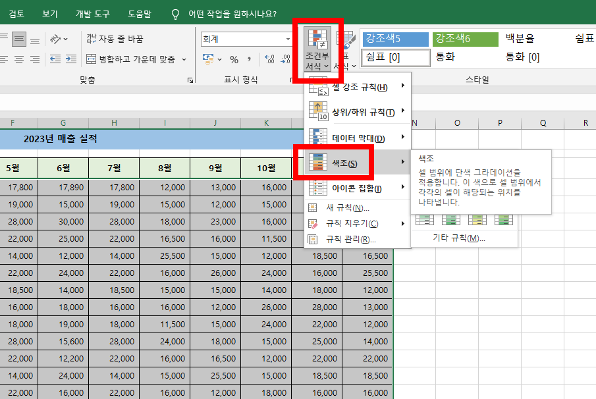Apply the 쉼표 [0] cell style
Viewport: 596px width, 399px height.
point(395,58)
